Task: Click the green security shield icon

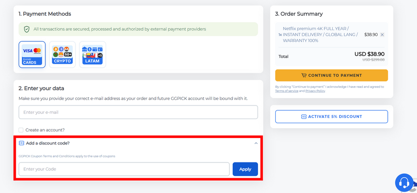Action: point(27,29)
